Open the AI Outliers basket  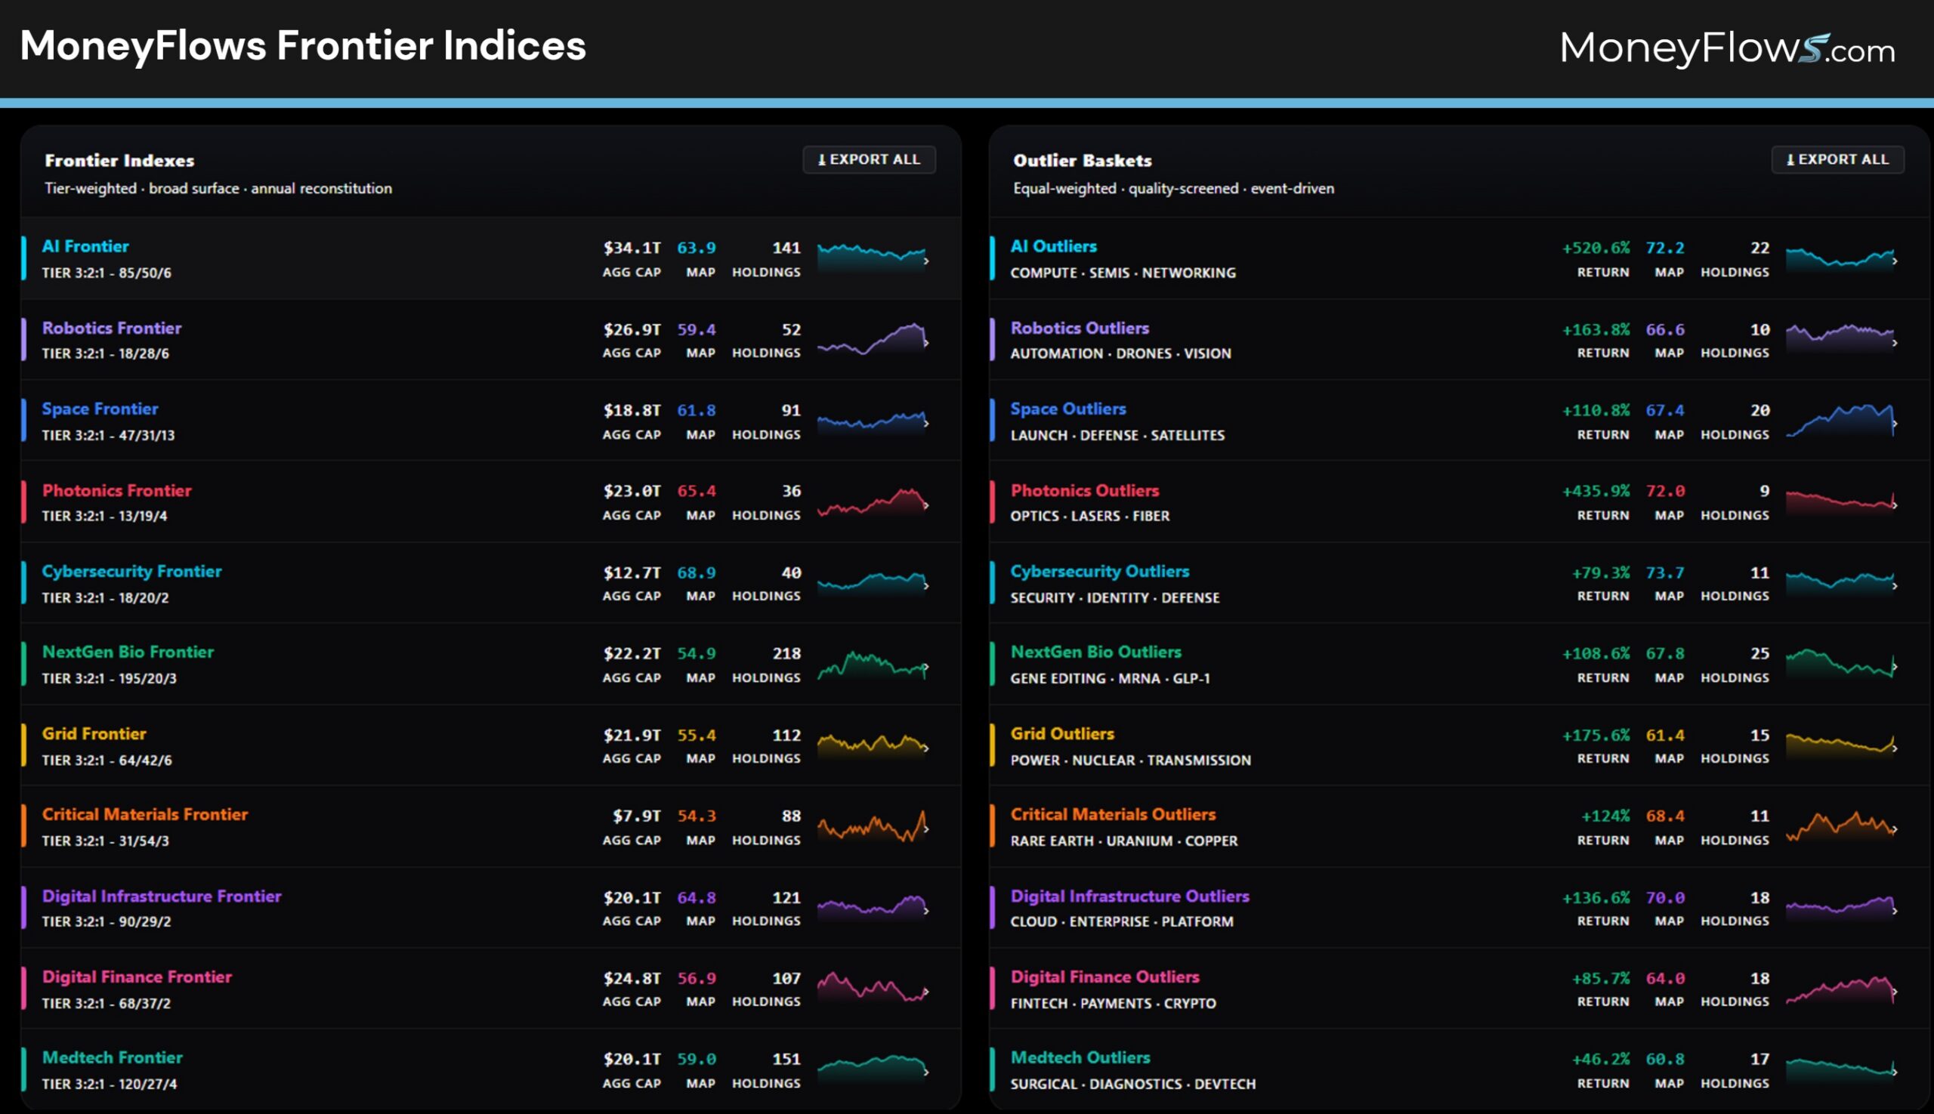tap(1460, 258)
